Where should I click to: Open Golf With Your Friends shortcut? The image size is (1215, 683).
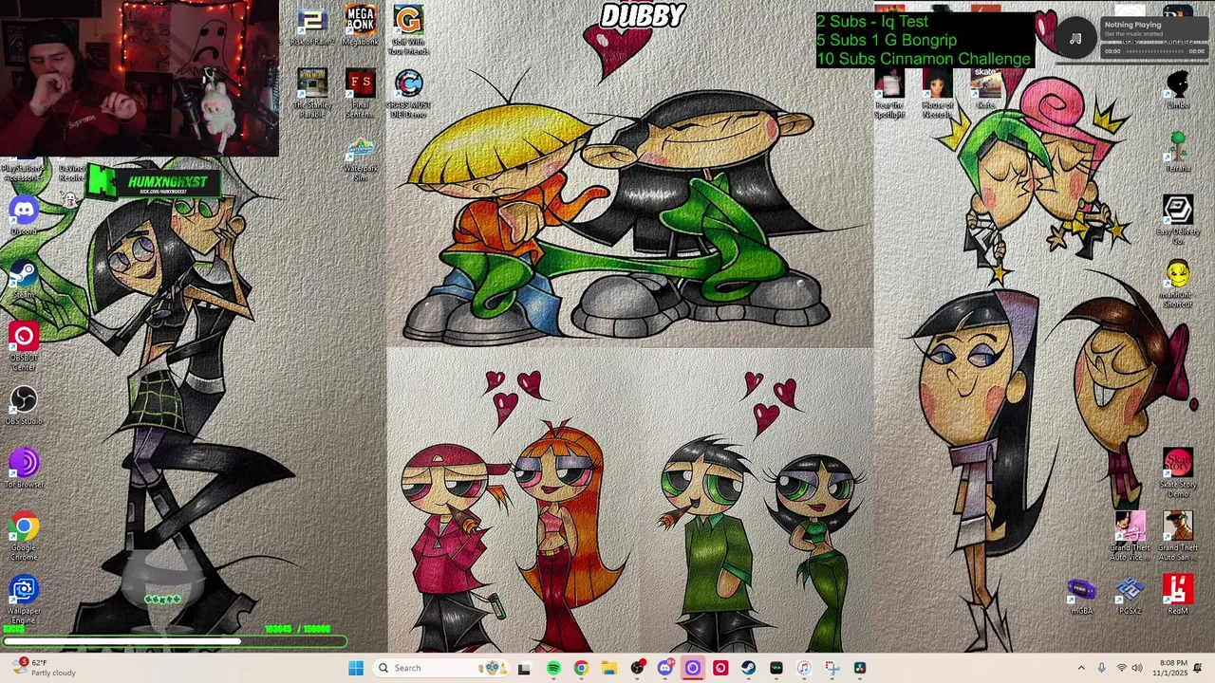pos(408,30)
